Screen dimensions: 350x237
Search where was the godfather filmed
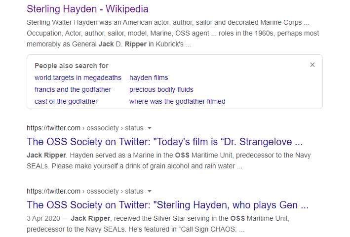click(x=177, y=101)
